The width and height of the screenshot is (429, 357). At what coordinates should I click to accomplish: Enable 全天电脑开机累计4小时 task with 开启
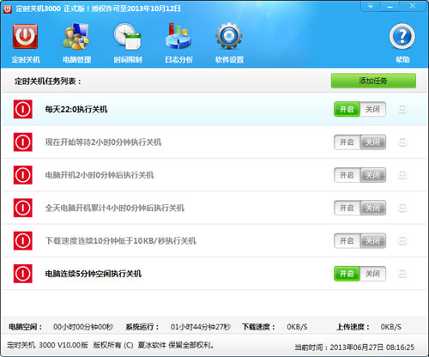coord(347,208)
